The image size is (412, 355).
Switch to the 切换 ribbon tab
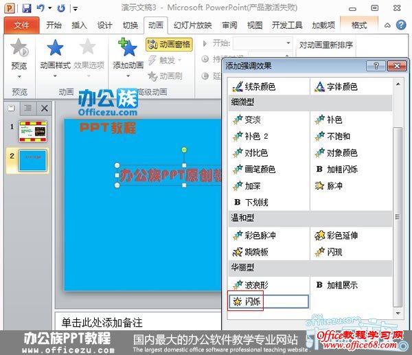coord(130,25)
